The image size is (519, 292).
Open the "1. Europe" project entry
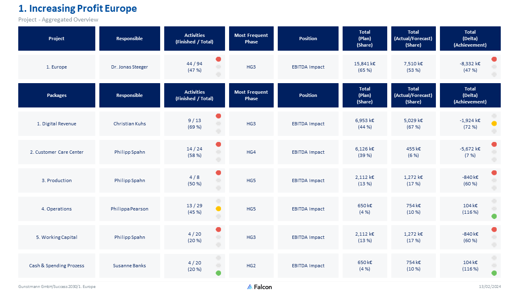tap(56, 67)
